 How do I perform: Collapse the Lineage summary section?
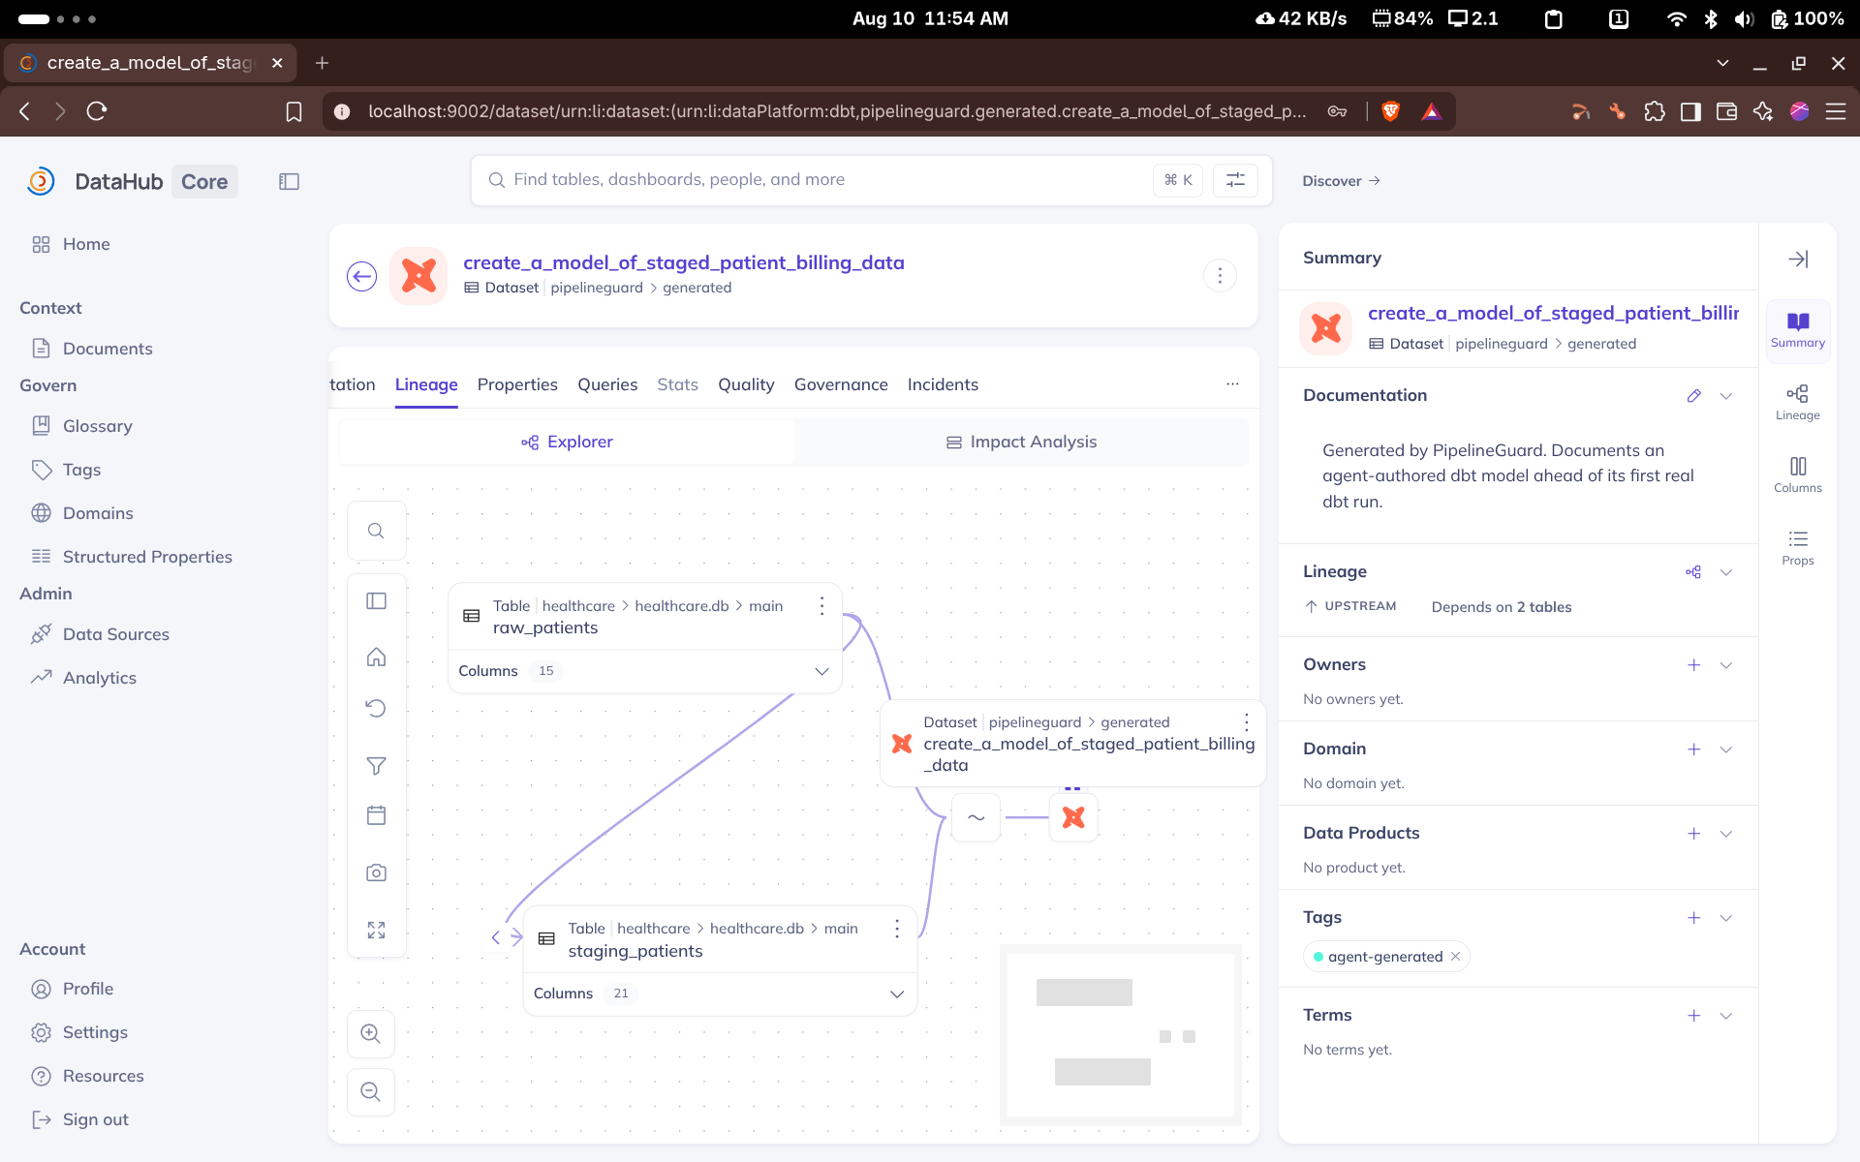click(x=1726, y=572)
